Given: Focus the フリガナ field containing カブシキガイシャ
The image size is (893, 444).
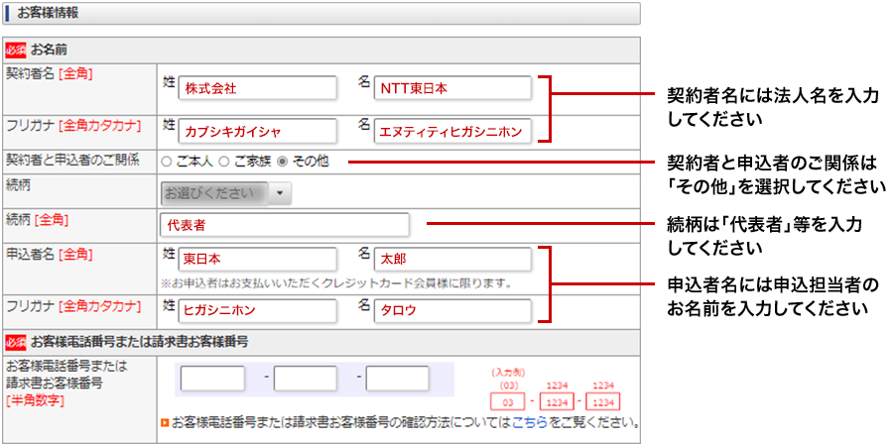Looking at the screenshot, I should 258,131.
